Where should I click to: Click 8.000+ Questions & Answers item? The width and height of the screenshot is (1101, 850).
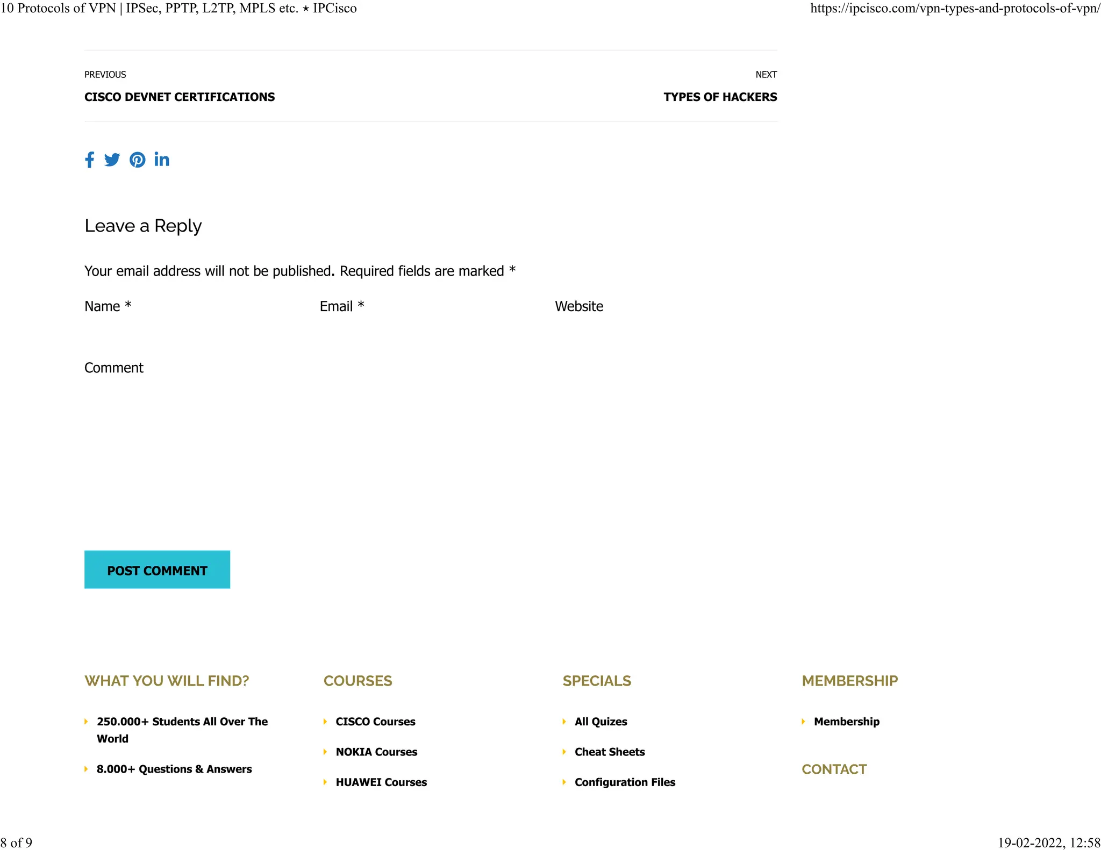[x=174, y=769]
